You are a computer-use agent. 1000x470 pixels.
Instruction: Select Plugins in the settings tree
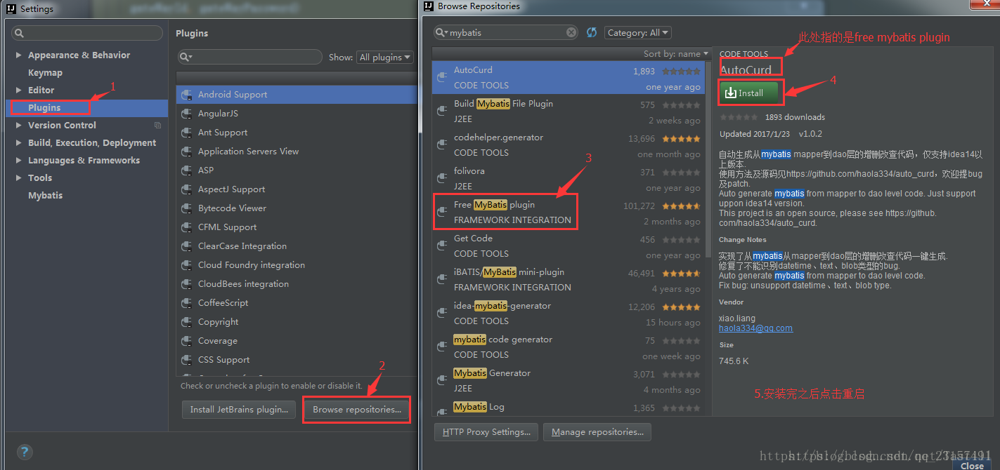[x=86, y=107]
